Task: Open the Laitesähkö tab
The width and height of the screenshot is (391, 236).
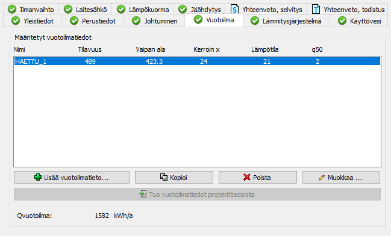Action: click(x=86, y=10)
